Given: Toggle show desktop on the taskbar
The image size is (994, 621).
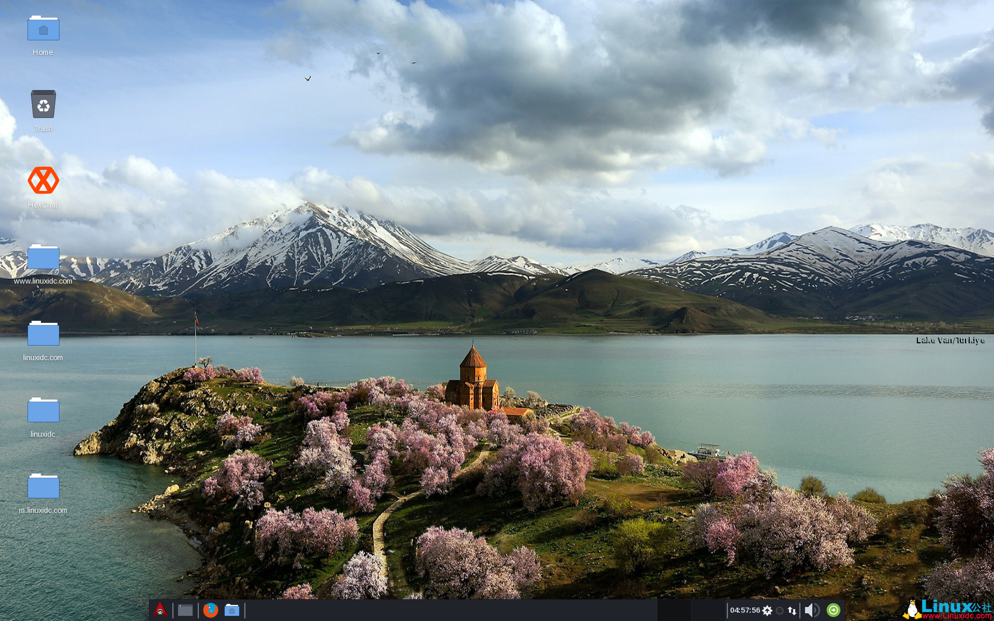Looking at the screenshot, I should pos(185,610).
